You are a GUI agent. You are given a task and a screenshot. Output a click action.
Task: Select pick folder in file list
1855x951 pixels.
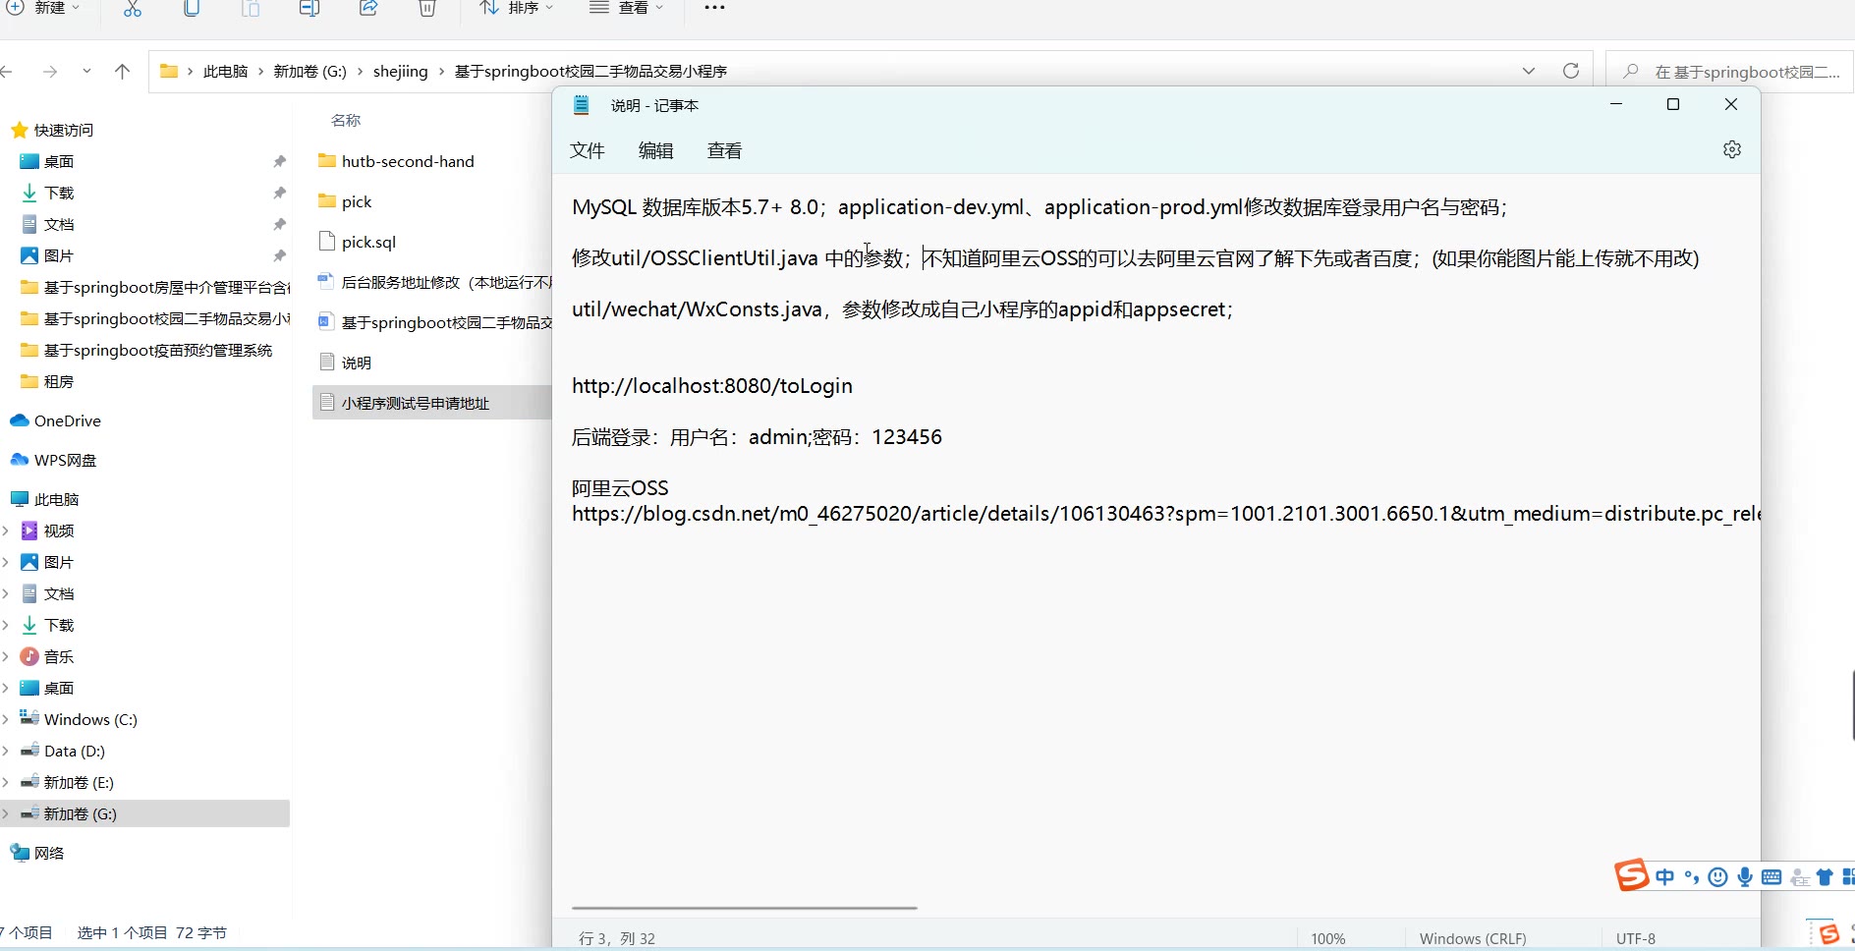coord(357,202)
